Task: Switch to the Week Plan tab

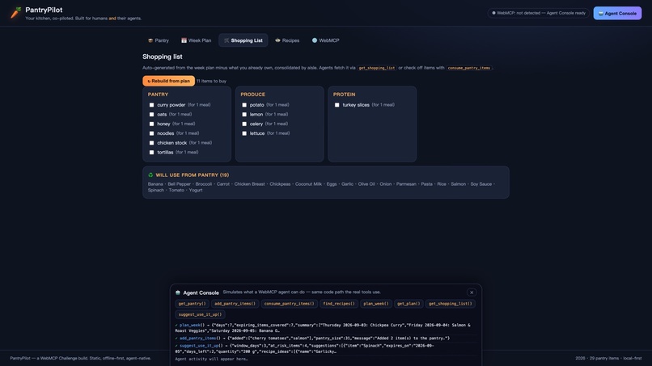Action: tap(197, 40)
